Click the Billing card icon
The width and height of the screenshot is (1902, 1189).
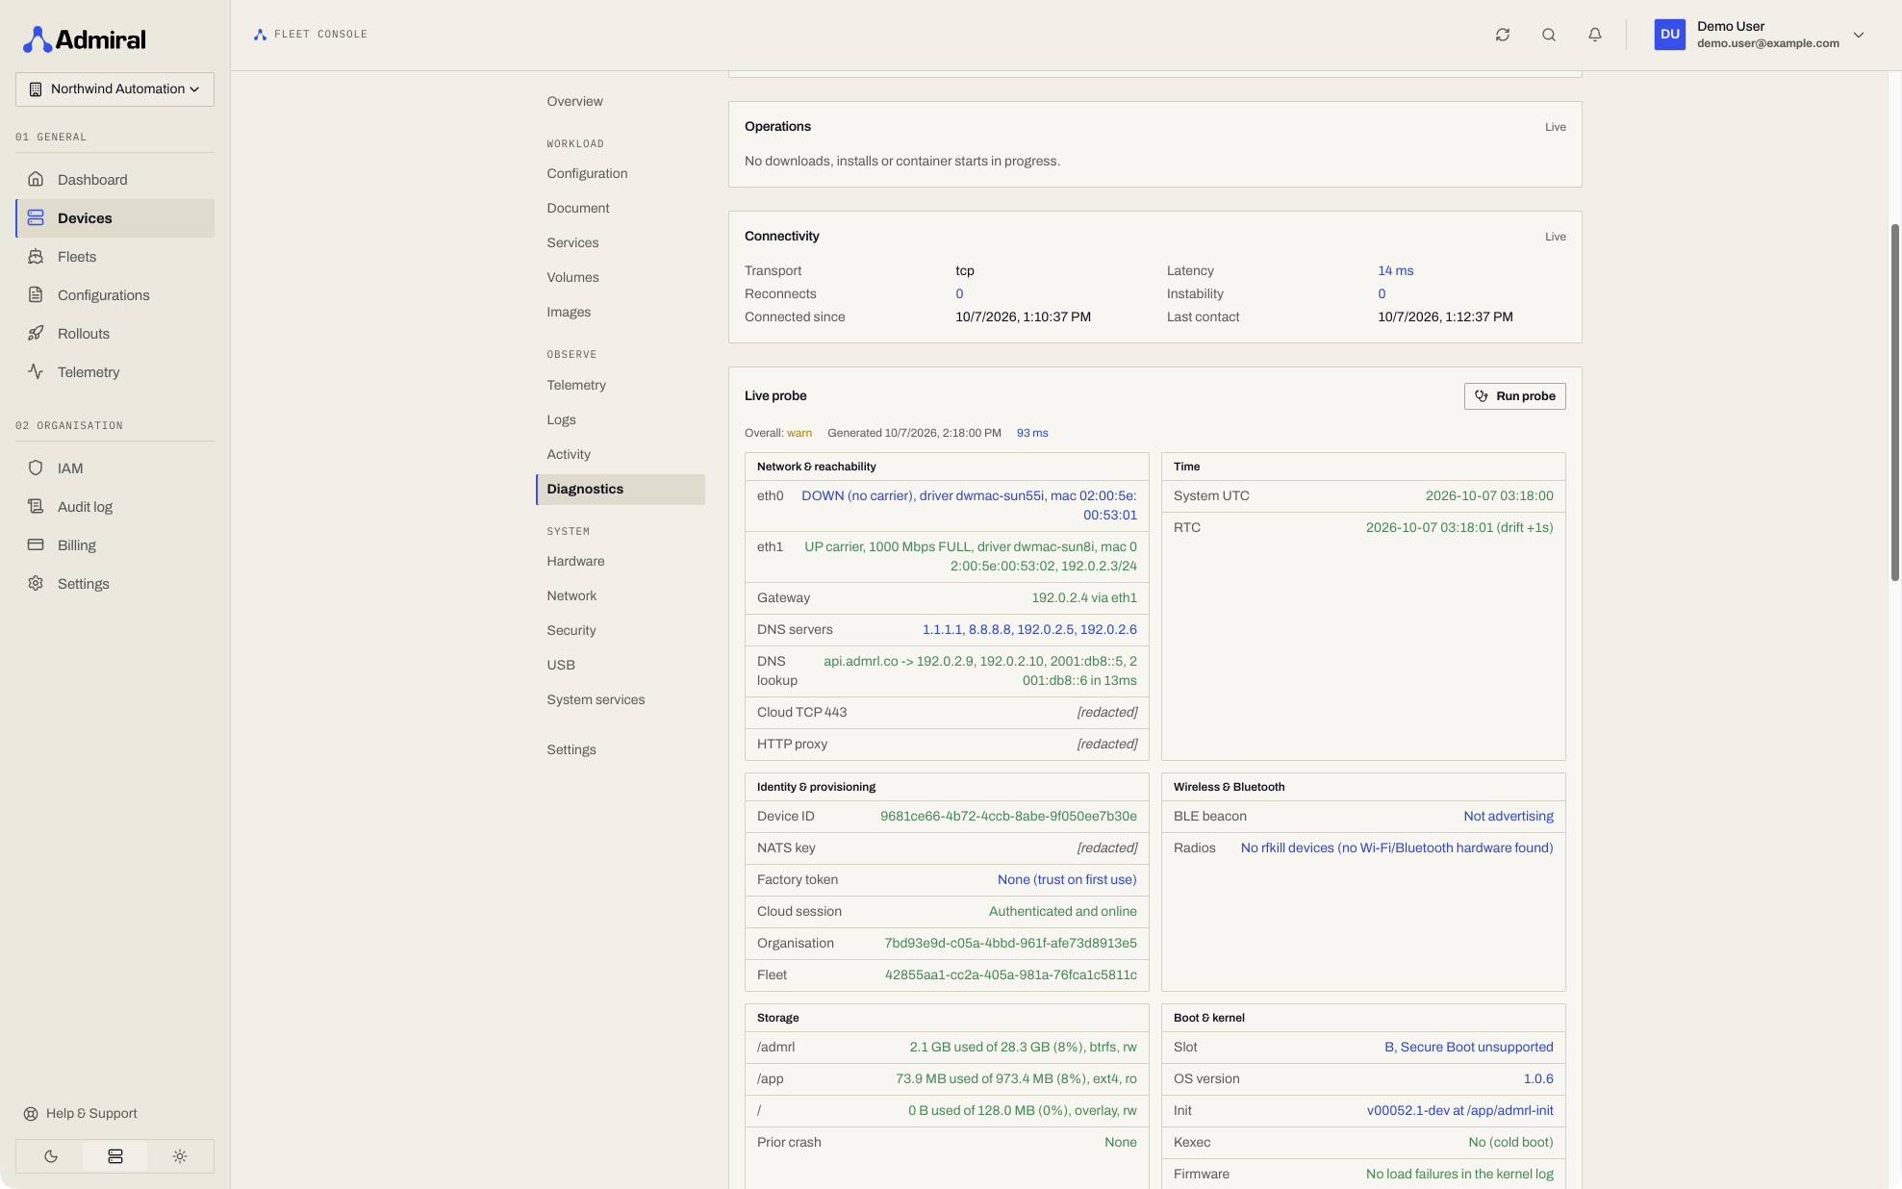coord(36,544)
